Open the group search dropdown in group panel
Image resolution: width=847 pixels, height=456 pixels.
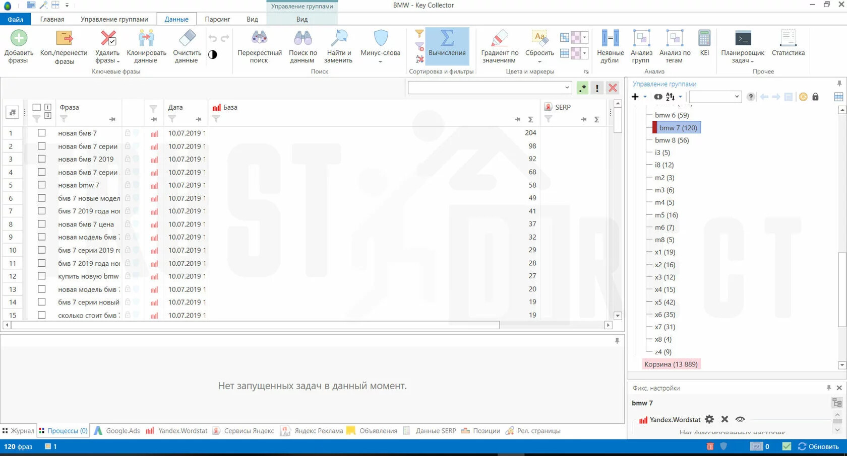pyautogui.click(x=737, y=97)
